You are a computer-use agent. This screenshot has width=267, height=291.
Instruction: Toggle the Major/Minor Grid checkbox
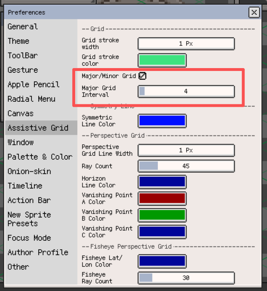pos(142,76)
